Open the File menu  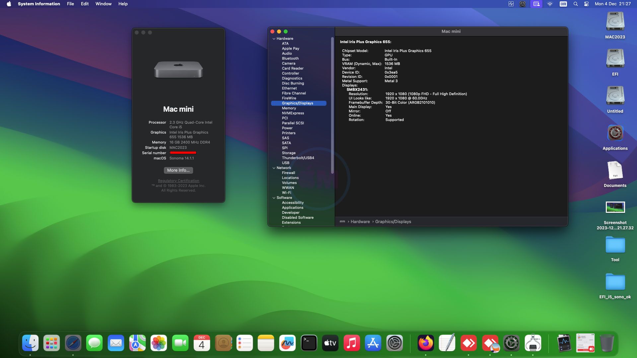click(70, 4)
